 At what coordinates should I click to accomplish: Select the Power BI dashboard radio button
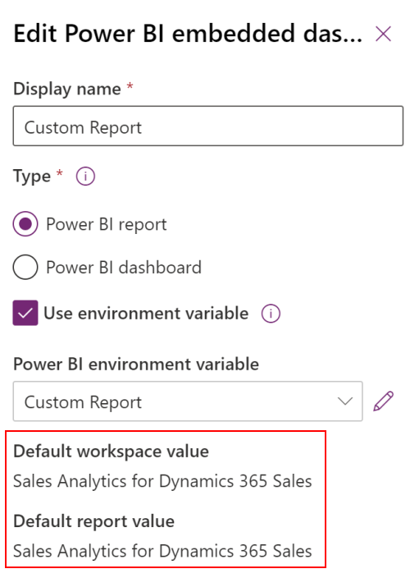click(x=25, y=267)
